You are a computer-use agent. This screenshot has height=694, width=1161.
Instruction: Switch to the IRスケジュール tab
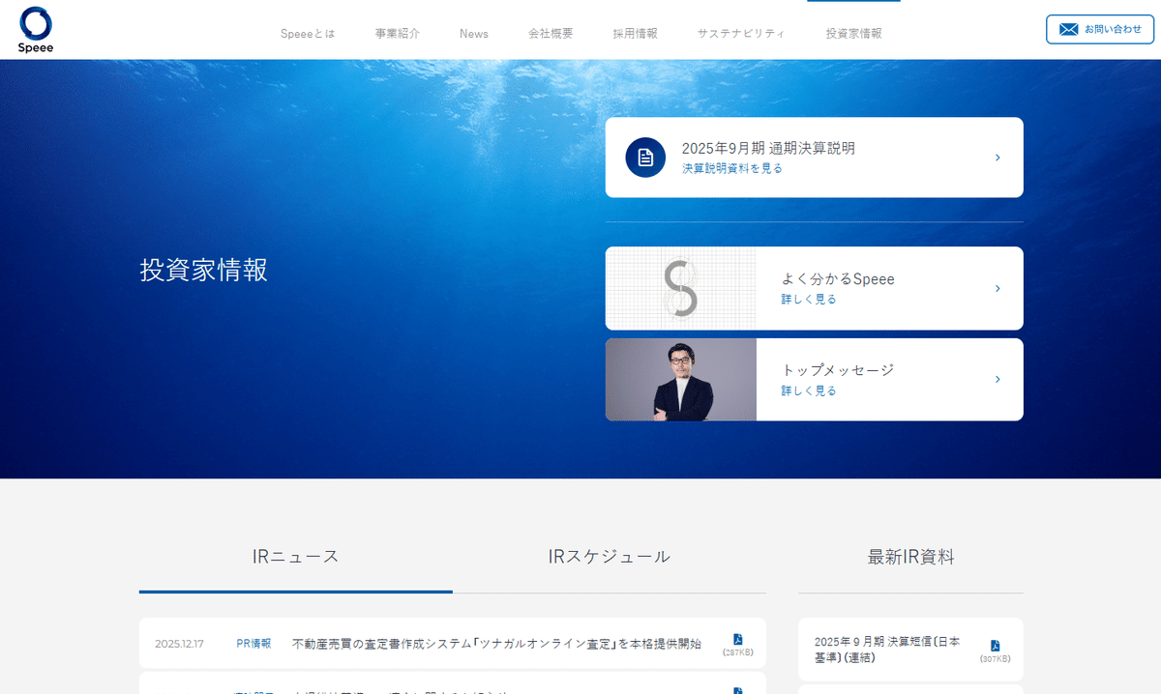coord(608,556)
